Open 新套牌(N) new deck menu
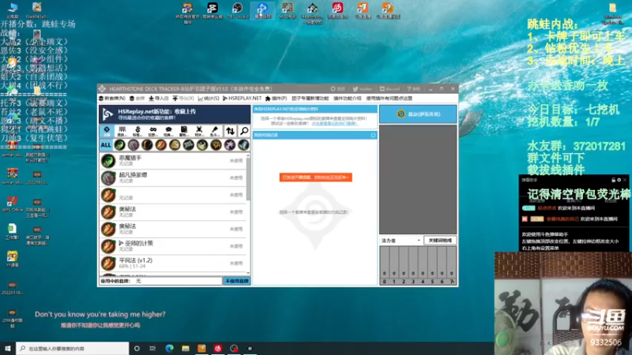Image resolution: width=632 pixels, height=355 pixels. click(x=112, y=98)
